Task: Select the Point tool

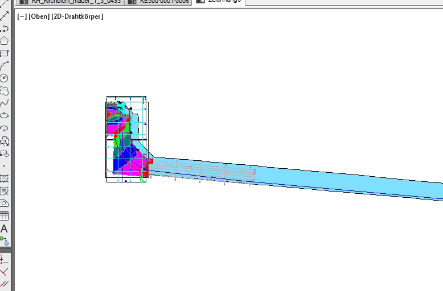Action: [3, 166]
